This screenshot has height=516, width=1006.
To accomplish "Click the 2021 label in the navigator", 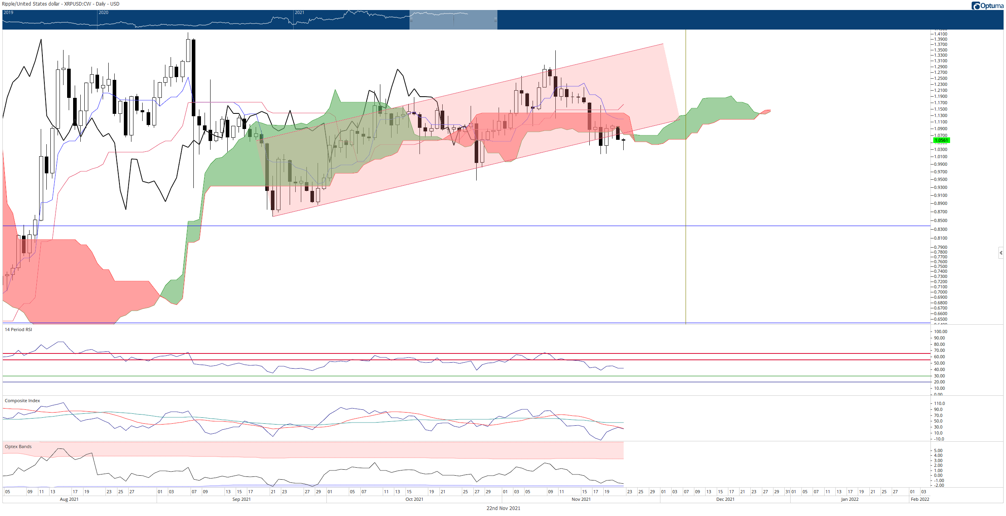I will click(x=300, y=12).
